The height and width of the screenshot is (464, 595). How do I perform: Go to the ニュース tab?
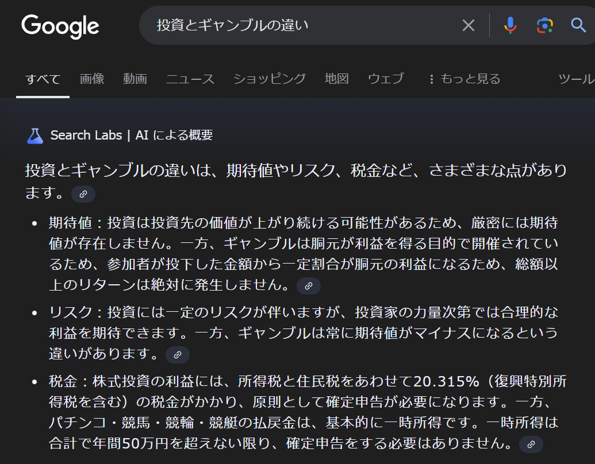(190, 79)
